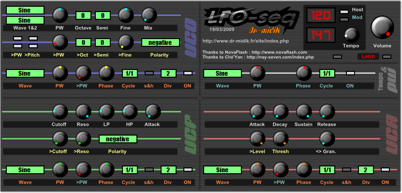This screenshot has width=402, height=193.
Task: Toggle the VCA LFO s&h switch
Action: [x=347, y=169]
